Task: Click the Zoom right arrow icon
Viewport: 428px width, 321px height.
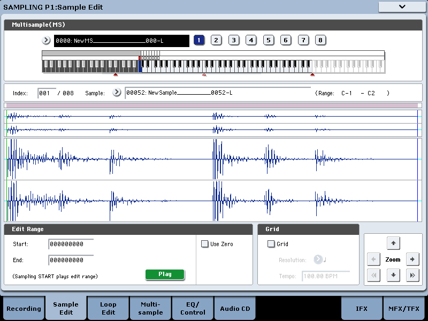Action: click(412, 259)
